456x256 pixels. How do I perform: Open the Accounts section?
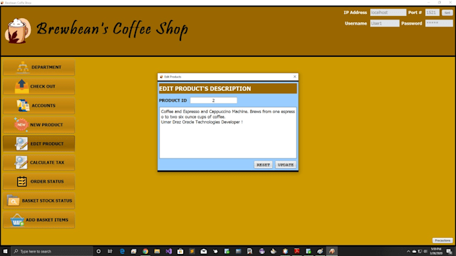[39, 106]
